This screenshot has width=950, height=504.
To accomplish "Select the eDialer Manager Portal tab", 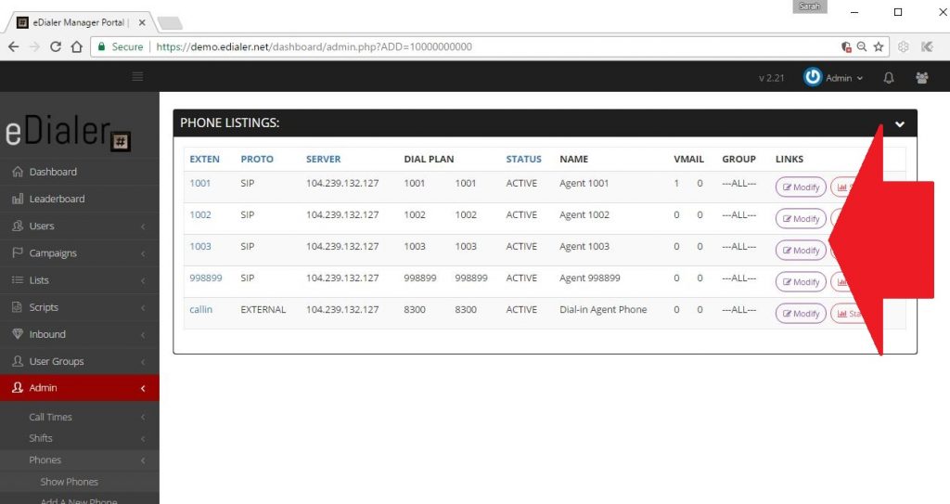I will [x=79, y=22].
